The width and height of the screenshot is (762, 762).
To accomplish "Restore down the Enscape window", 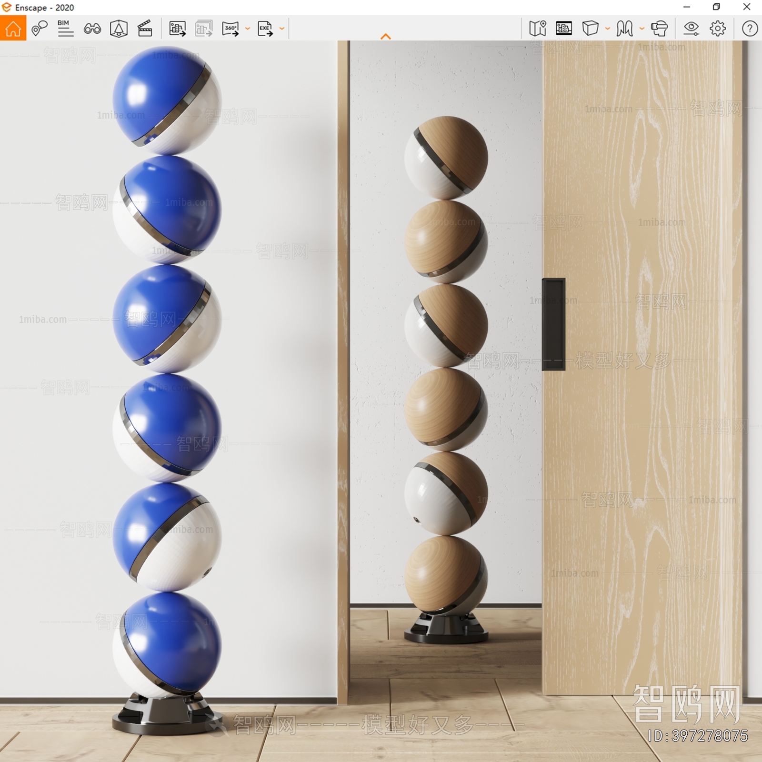I will click(716, 7).
